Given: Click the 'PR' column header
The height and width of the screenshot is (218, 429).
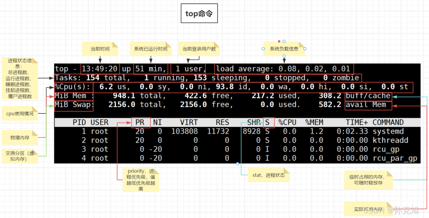Looking at the screenshot, I should point(140,122).
